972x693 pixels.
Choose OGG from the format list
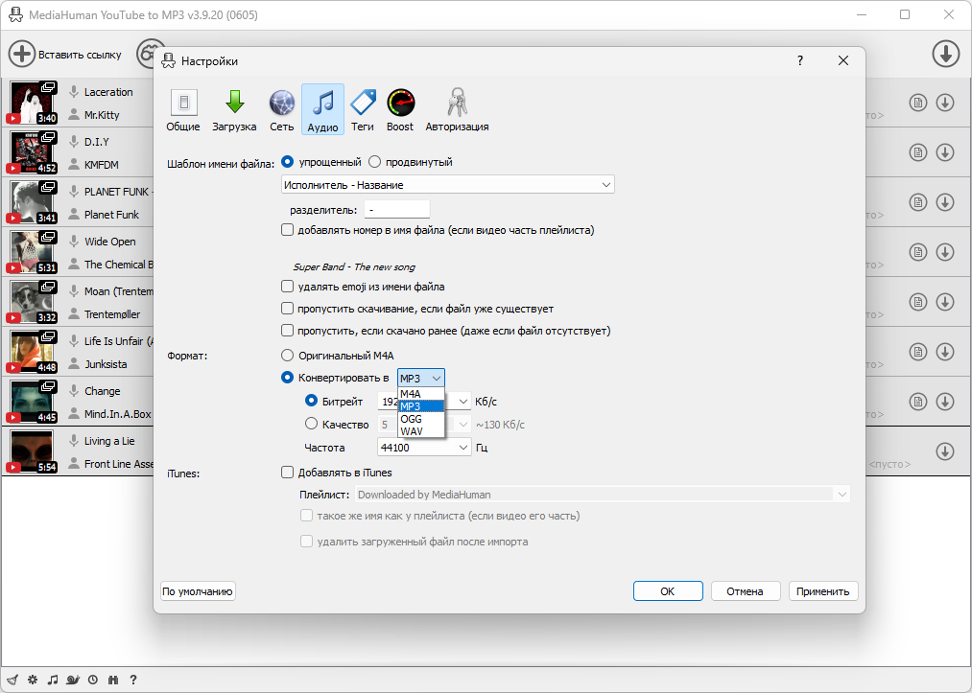coord(421,419)
